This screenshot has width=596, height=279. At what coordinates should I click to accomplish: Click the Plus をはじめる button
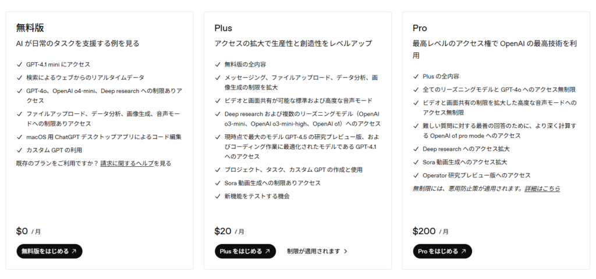(244, 251)
